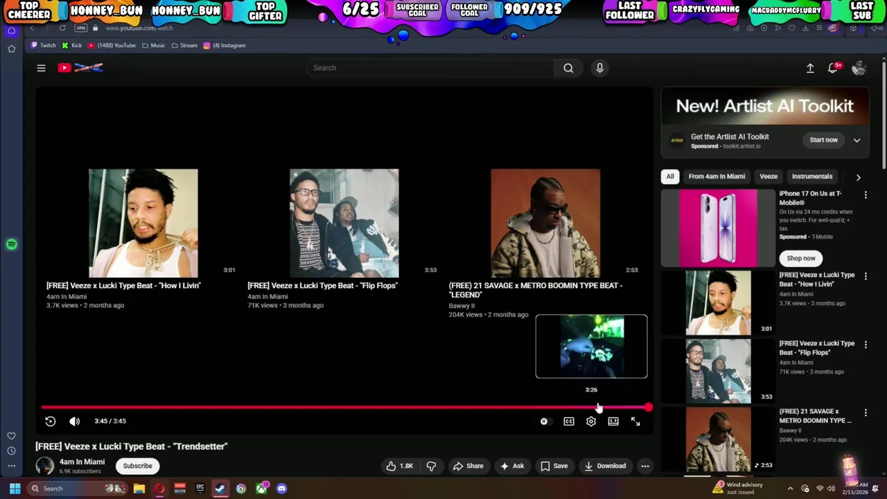The height and width of the screenshot is (499, 887).
Task: Click the Download button
Action: pyautogui.click(x=605, y=466)
